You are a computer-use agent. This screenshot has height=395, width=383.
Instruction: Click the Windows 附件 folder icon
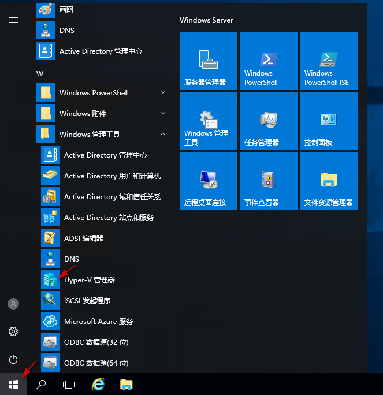(46, 113)
